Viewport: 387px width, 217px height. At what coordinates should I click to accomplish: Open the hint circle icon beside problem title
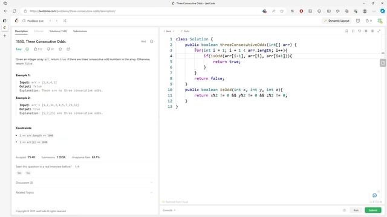pos(152,42)
